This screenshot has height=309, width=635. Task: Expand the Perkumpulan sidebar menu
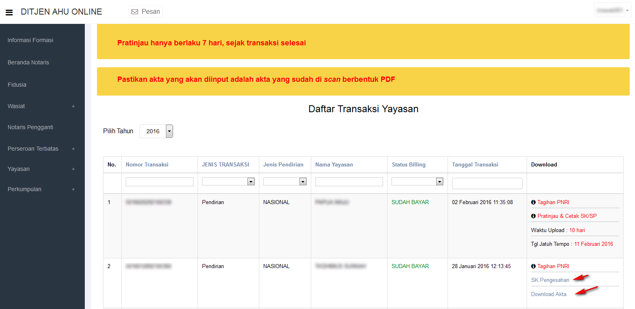pyautogui.click(x=73, y=189)
